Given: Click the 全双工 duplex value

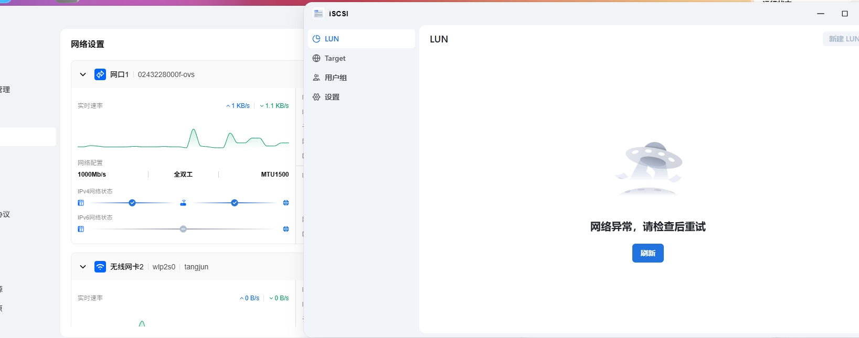Looking at the screenshot, I should pyautogui.click(x=183, y=175).
